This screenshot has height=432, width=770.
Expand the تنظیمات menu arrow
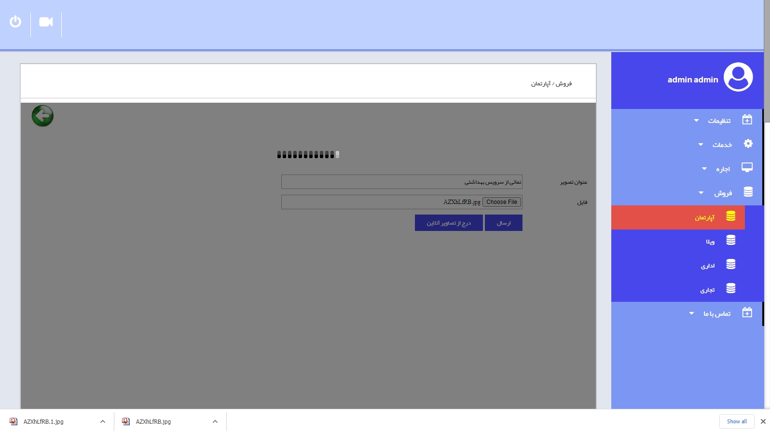coord(696,121)
